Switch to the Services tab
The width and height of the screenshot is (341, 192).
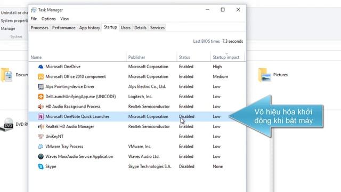[157, 28]
